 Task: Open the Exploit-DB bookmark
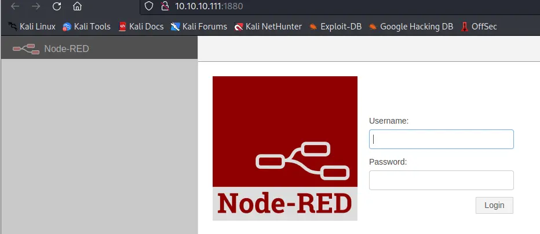335,27
